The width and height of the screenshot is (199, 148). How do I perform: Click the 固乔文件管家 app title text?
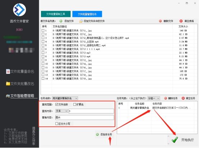(x=19, y=21)
